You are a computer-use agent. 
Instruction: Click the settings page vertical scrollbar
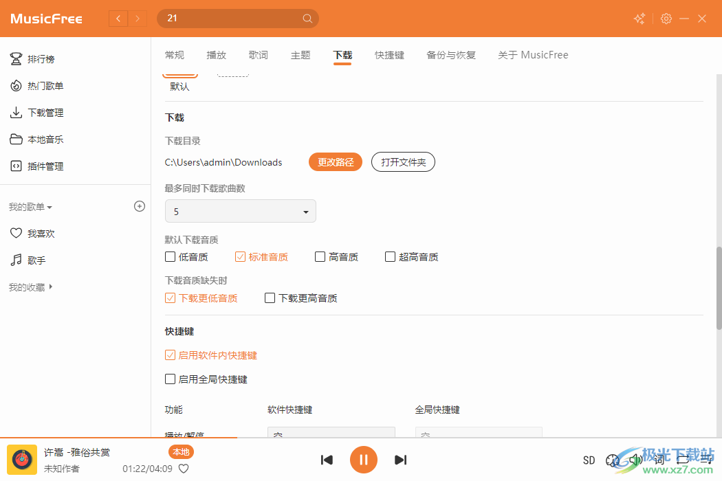click(719, 288)
